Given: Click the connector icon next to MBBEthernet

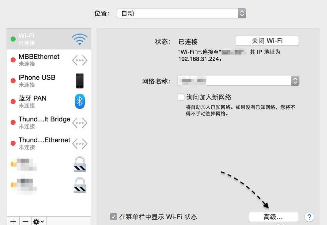Looking at the screenshot, I should (79, 60).
